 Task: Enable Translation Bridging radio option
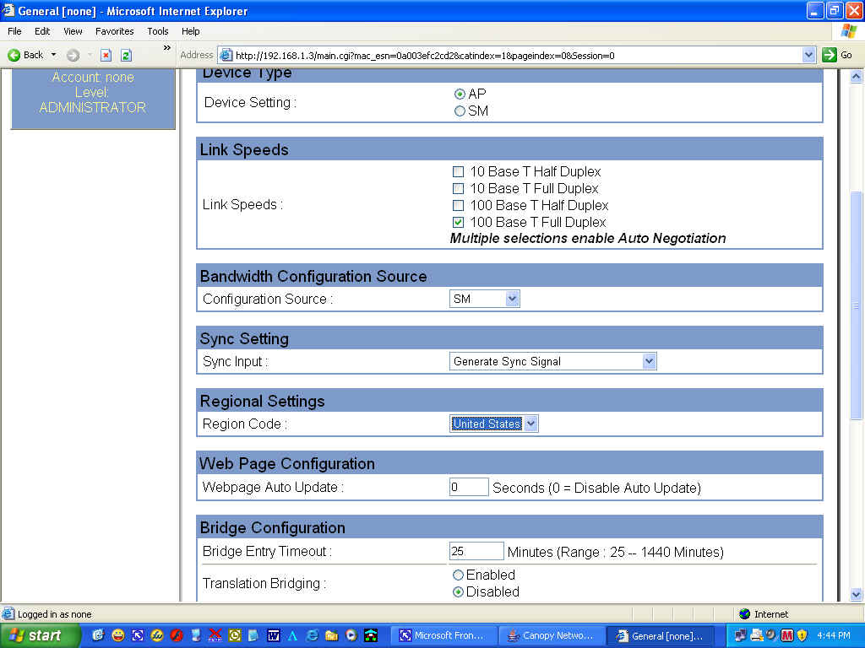coord(459,575)
